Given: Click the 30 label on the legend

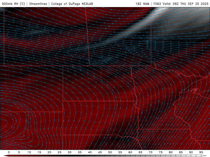Looking at the screenshot, I should click(x=70, y=152).
